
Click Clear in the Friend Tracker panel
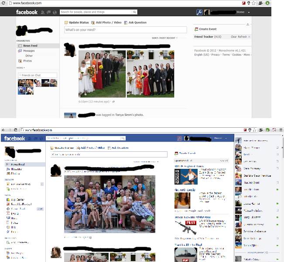[x=234, y=37]
